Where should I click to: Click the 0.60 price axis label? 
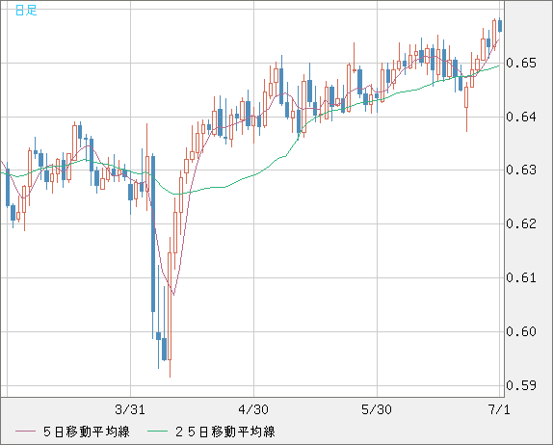[x=521, y=331]
